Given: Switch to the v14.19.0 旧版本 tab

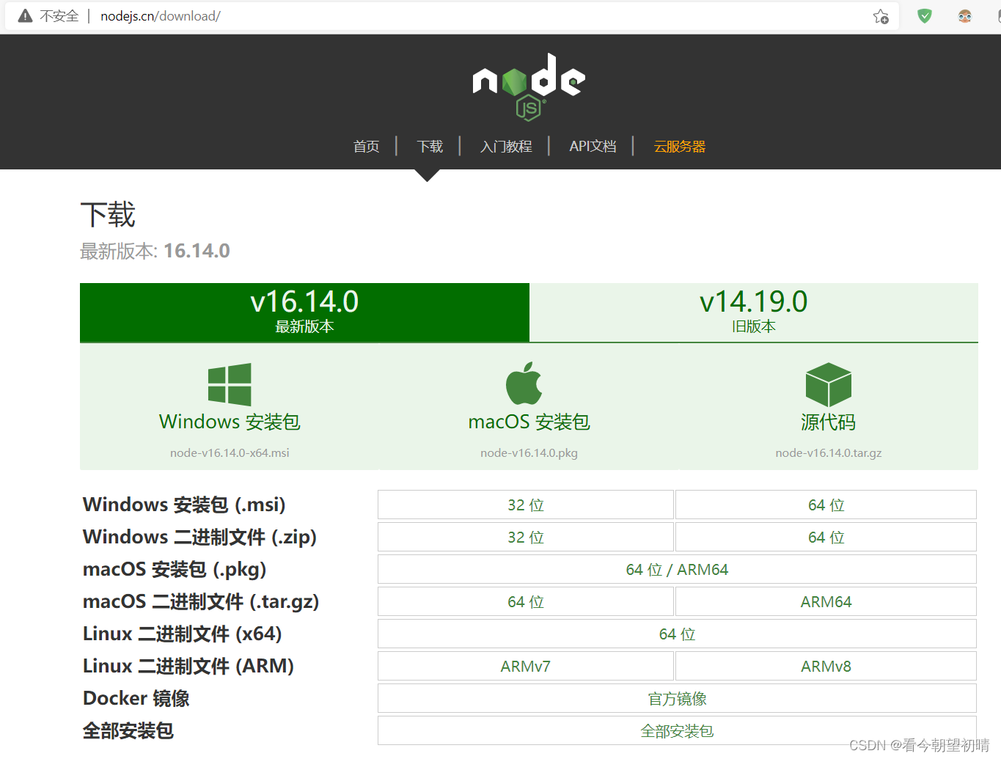Looking at the screenshot, I should tap(754, 312).
